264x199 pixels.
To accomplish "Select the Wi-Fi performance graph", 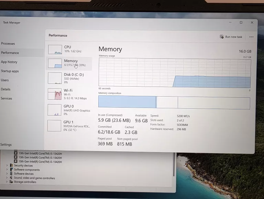I will (x=54, y=94).
